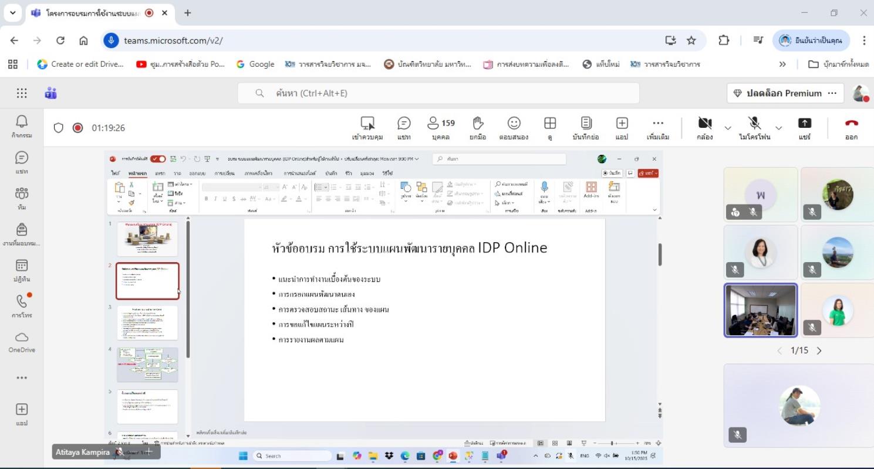The image size is (874, 469).
Task: Open the React emoji menu
Action: pos(514,128)
